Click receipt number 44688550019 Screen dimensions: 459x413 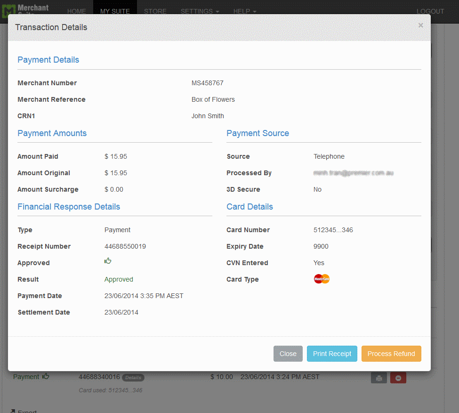(125, 246)
